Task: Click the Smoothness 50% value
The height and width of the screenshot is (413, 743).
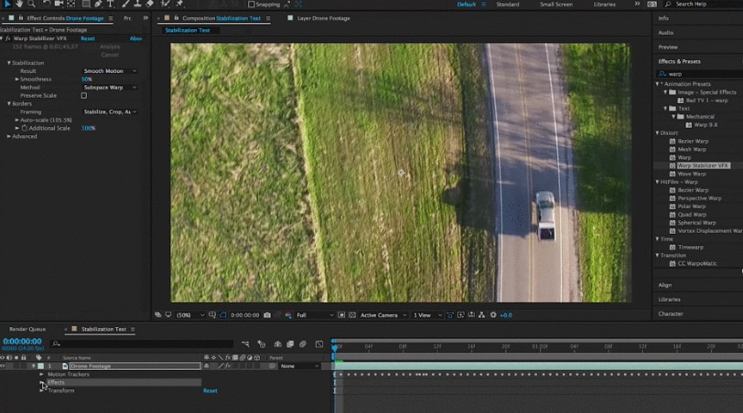Action: point(87,79)
